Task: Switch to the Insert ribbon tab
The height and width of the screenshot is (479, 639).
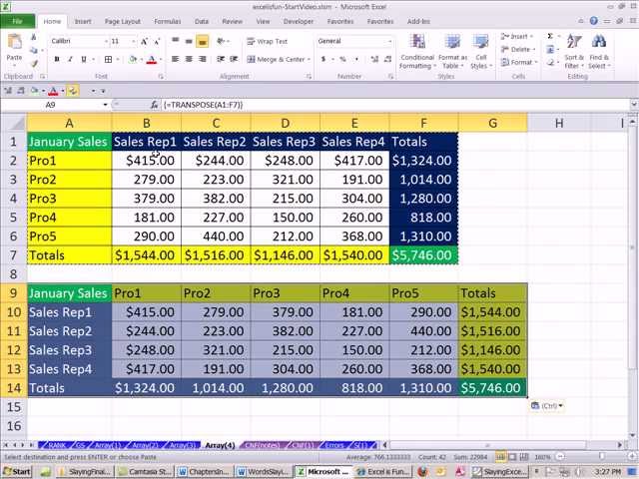Action: click(x=83, y=22)
